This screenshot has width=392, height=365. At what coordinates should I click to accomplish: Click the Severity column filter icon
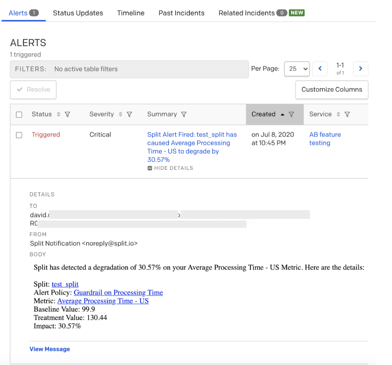pyautogui.click(x=129, y=114)
